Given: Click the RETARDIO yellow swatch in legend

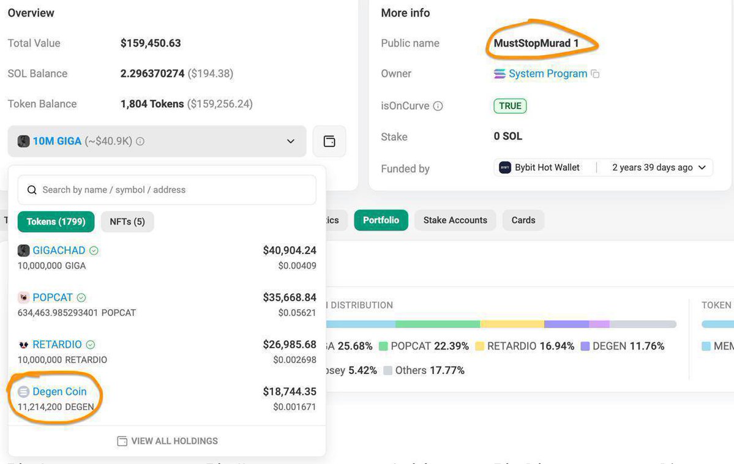Looking at the screenshot, I should pos(479,346).
